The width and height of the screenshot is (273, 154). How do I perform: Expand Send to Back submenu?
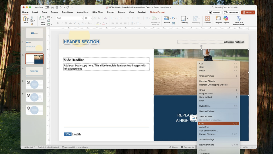(x=218, y=97)
